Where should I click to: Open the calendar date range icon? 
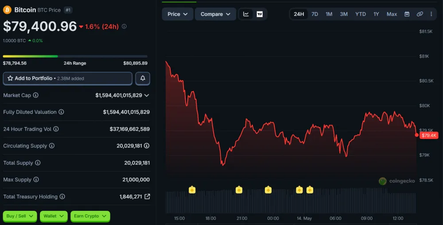(x=407, y=14)
